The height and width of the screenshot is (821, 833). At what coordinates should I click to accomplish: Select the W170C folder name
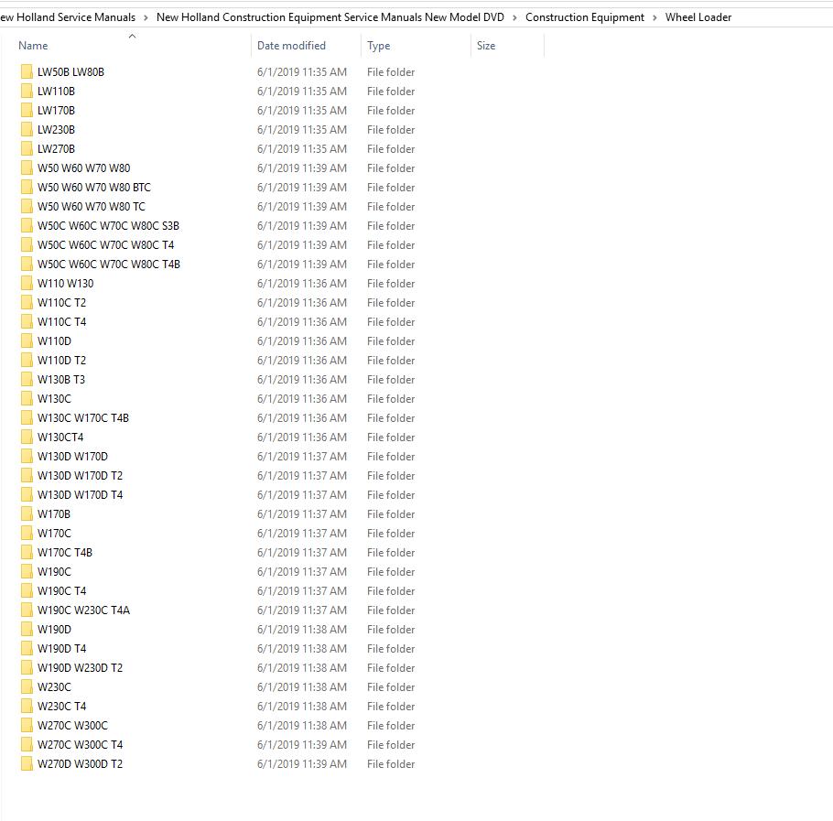point(54,534)
